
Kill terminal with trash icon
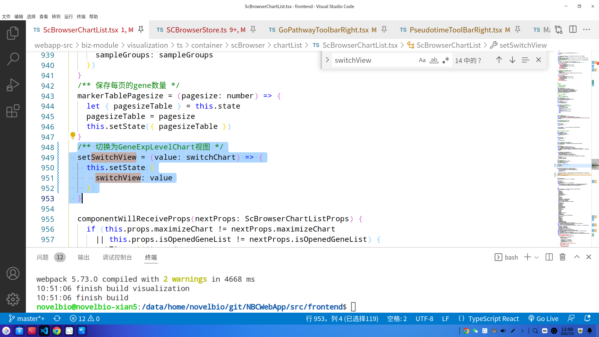coord(562,257)
